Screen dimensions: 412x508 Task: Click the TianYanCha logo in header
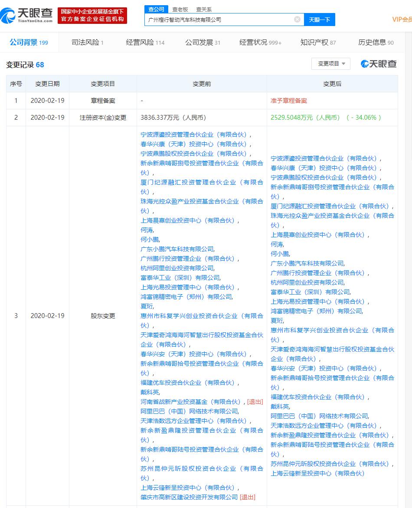tap(27, 15)
